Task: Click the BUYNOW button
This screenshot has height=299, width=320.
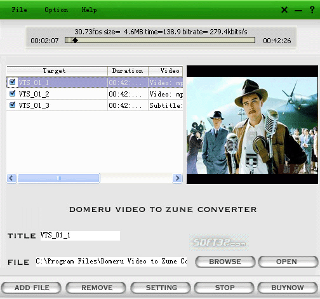Action: pyautogui.click(x=288, y=288)
